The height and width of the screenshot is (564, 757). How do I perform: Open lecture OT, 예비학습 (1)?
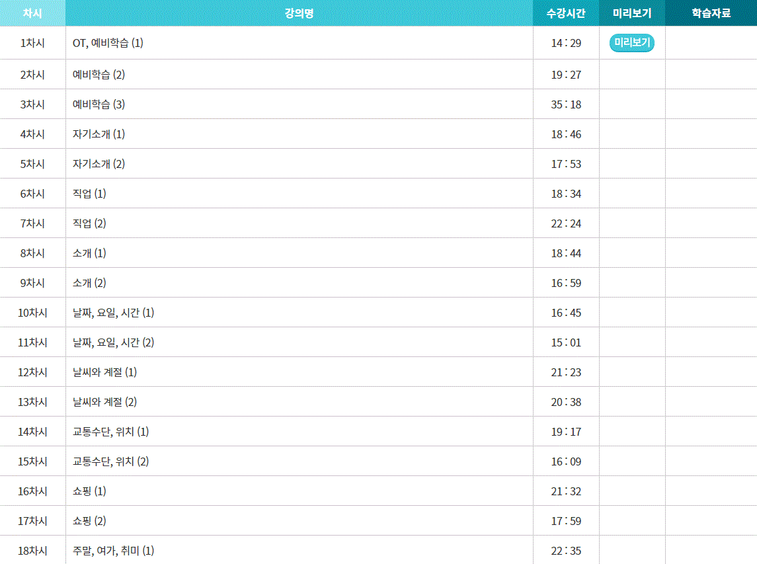108,43
